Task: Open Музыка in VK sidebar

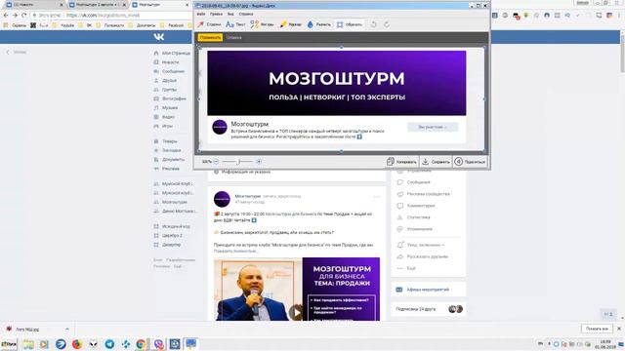Action: pos(166,108)
